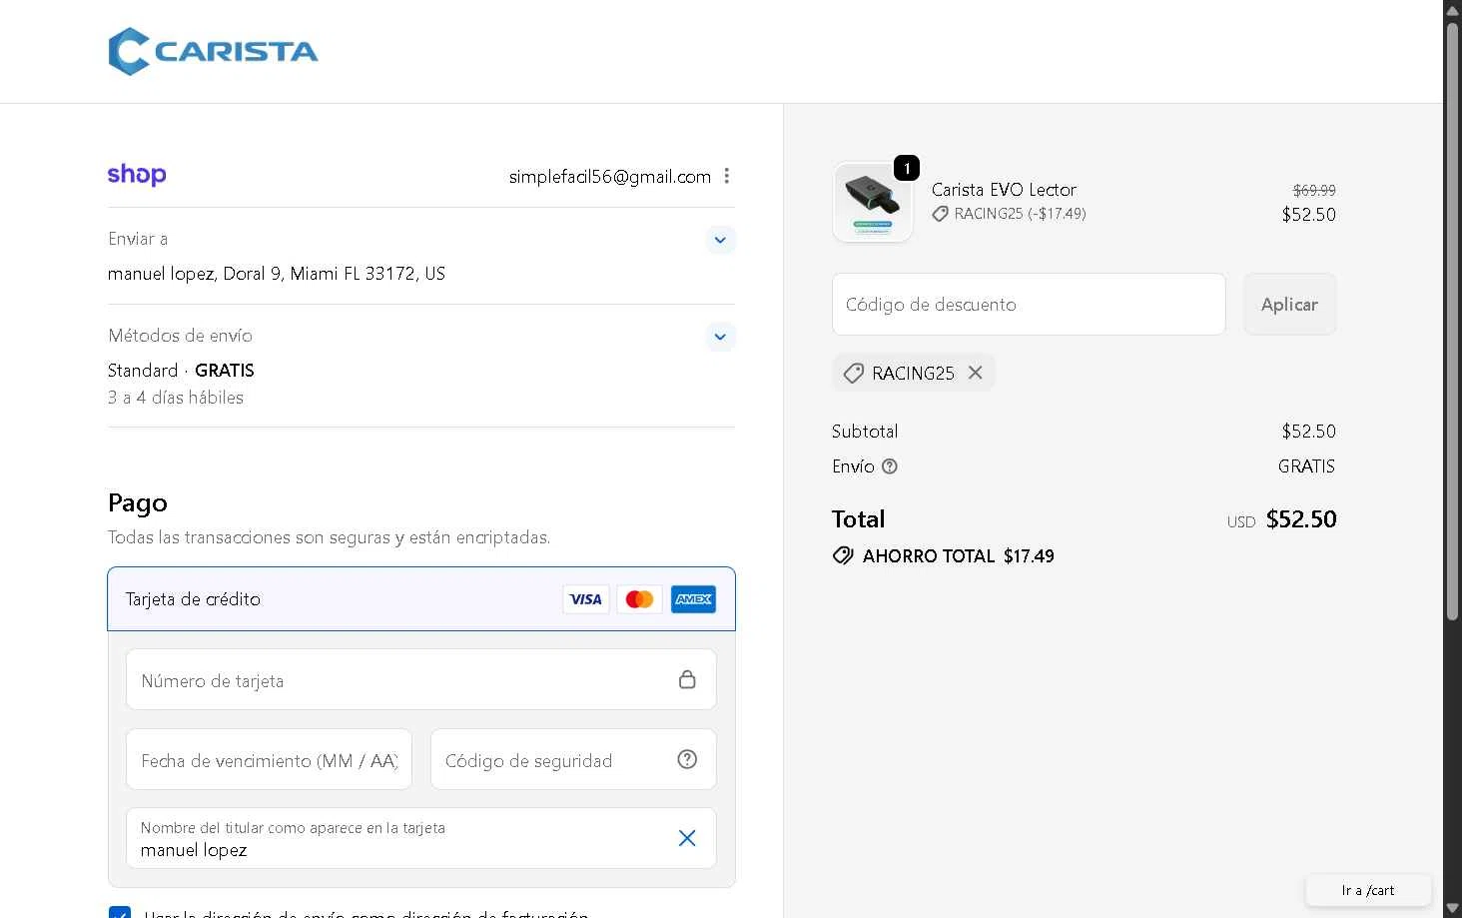The height and width of the screenshot is (918, 1462).
Task: Click the strikethrough $69.99 price
Action: click(1314, 190)
